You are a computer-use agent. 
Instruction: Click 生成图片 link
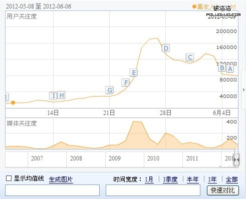click(x=61, y=179)
